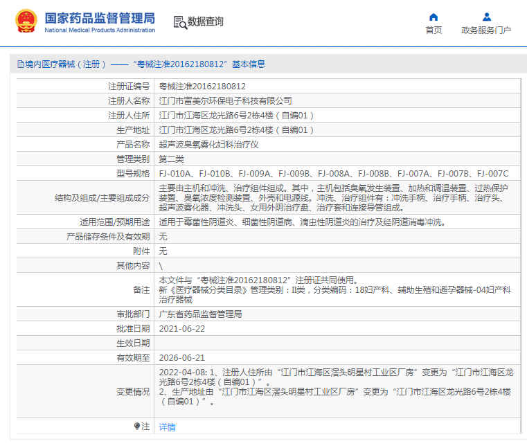Viewport: 527px width, 448px height.
Task: Click the 变更情况 label
Action: [x=133, y=391]
